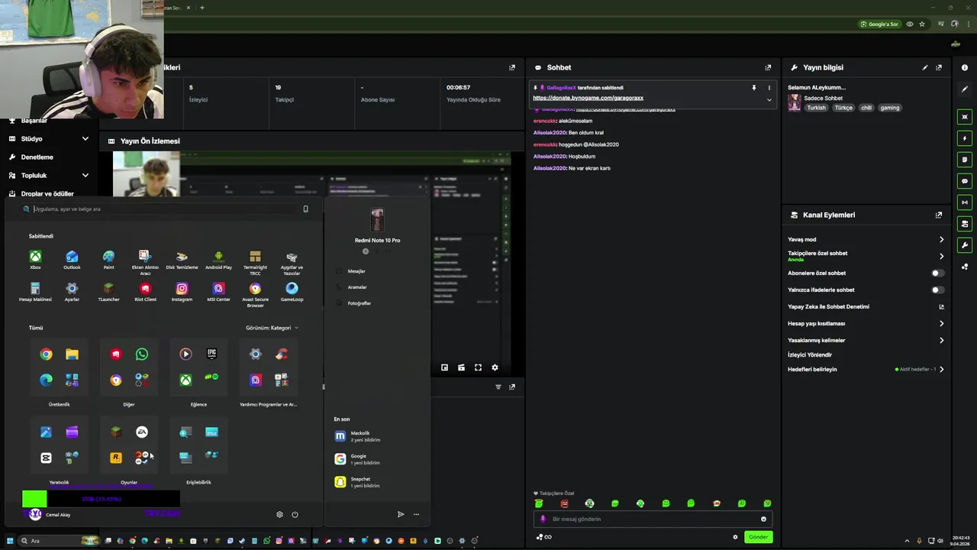Open Epic Games in the Eğlence folder
Image resolution: width=977 pixels, height=550 pixels.
211,354
